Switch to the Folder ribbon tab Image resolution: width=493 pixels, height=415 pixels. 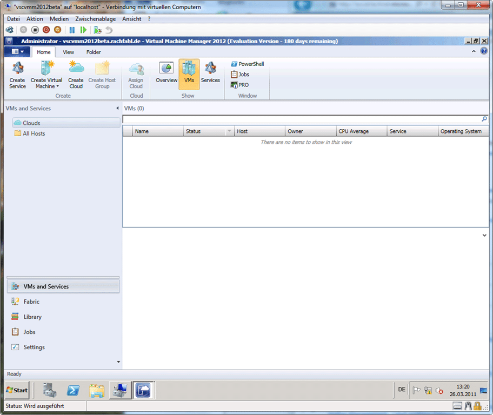pyautogui.click(x=94, y=52)
